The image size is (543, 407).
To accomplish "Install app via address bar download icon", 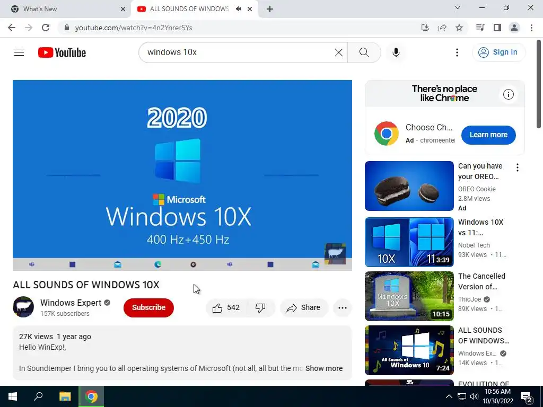I will tap(425, 28).
